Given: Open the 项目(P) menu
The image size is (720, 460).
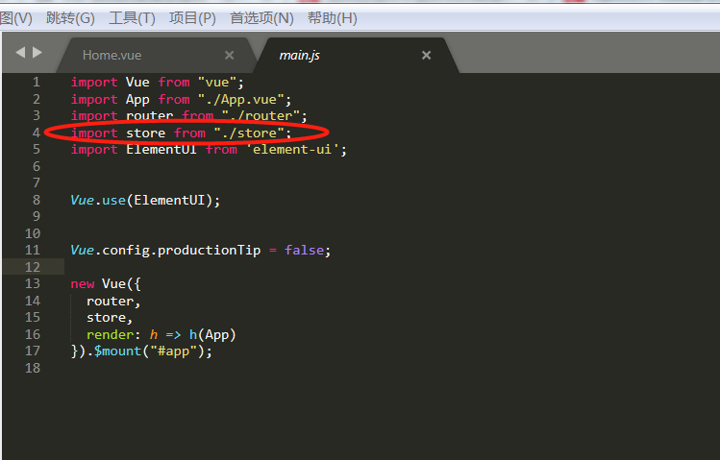Looking at the screenshot, I should tap(192, 18).
